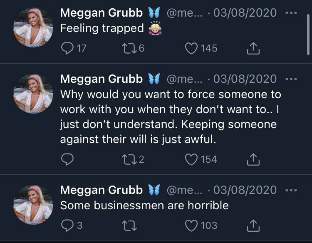
Task: Reply to the "Feeling trapped" tweet
Action: (x=67, y=48)
